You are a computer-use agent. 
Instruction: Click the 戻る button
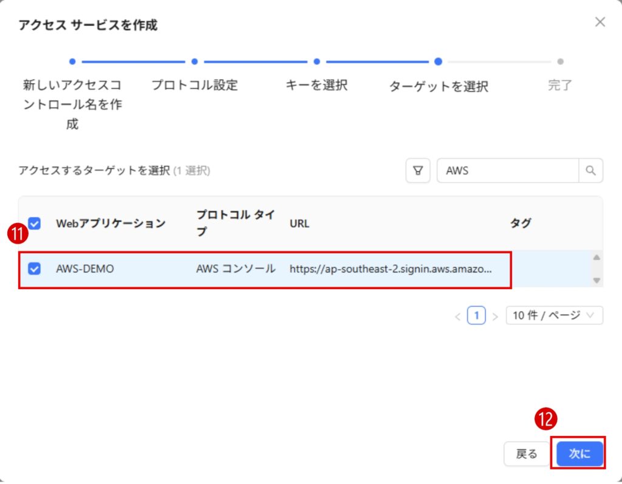[x=526, y=454]
